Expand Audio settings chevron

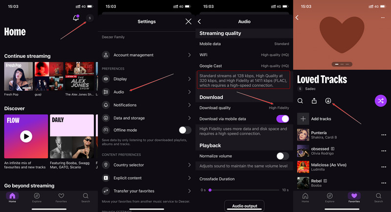coord(189,92)
